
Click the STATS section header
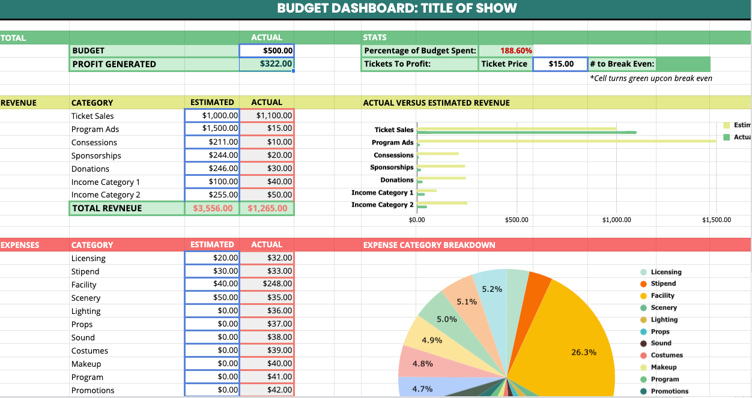[375, 37]
